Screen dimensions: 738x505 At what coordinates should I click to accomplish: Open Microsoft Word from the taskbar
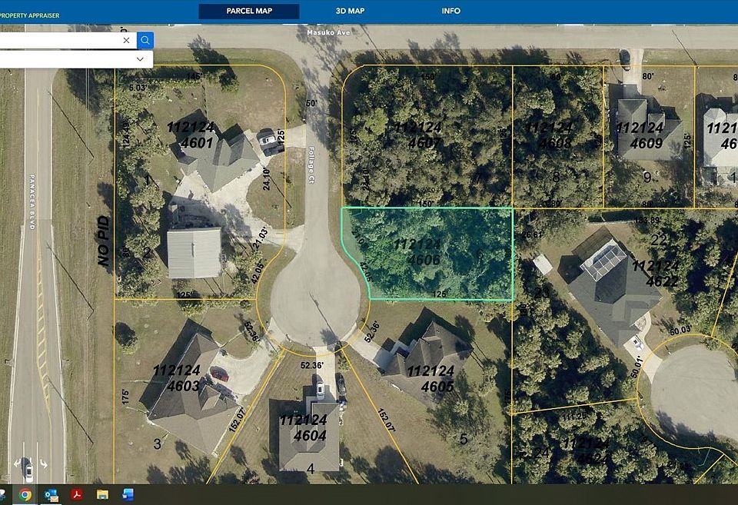click(x=128, y=495)
